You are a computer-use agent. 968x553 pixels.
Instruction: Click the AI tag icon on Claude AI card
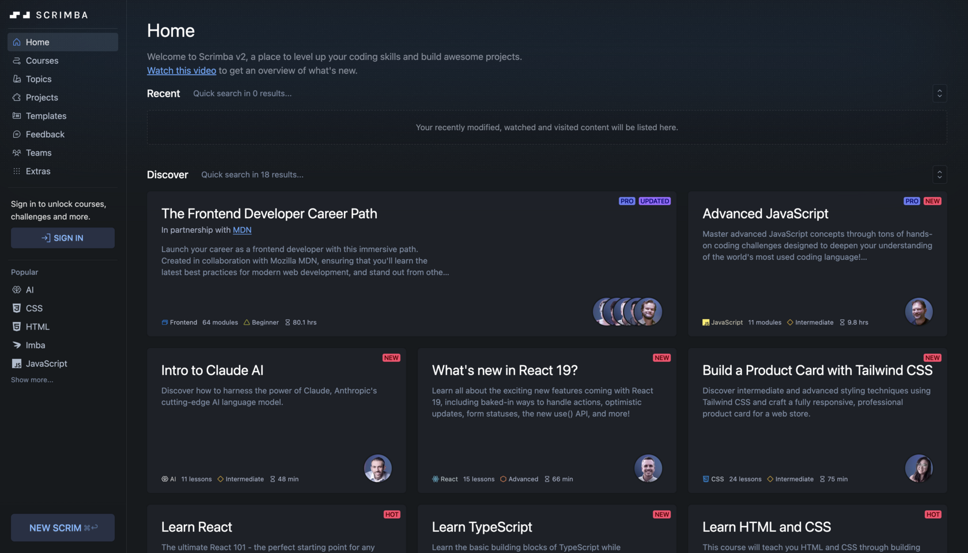[165, 479]
